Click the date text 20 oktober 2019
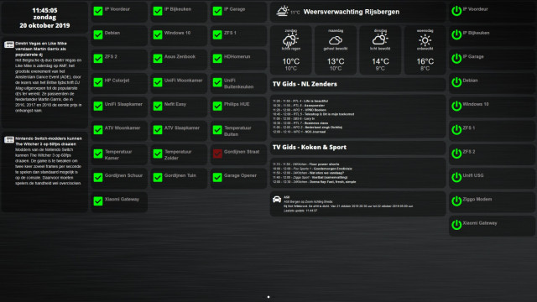The image size is (537, 302). tap(44, 25)
